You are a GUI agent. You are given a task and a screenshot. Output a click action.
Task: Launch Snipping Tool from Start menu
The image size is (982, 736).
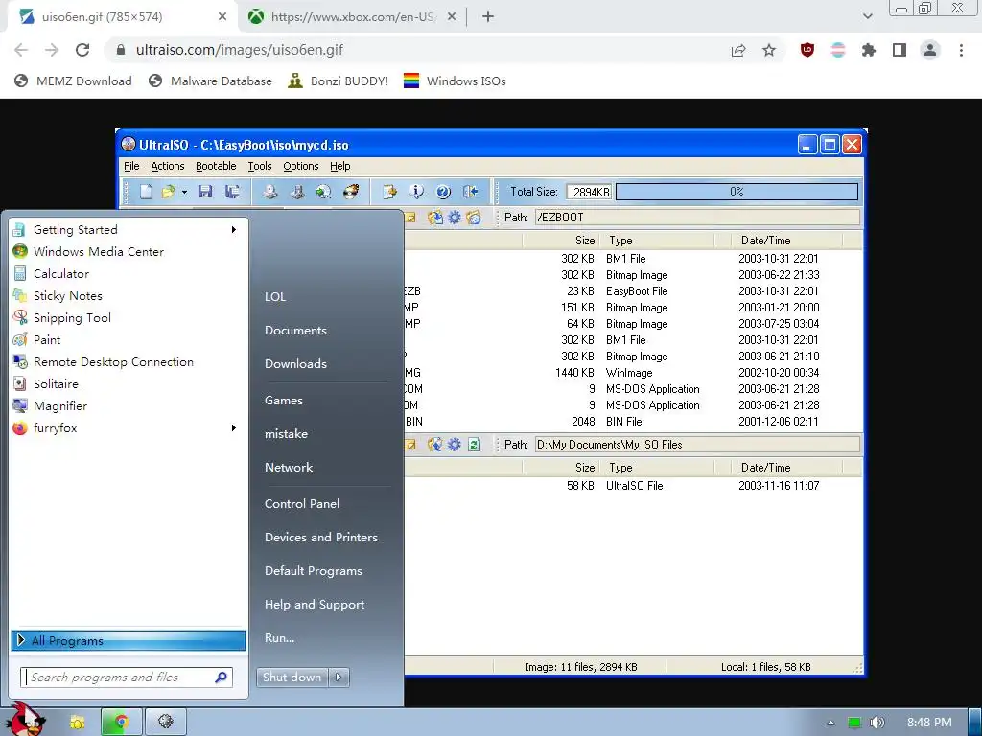[72, 318]
